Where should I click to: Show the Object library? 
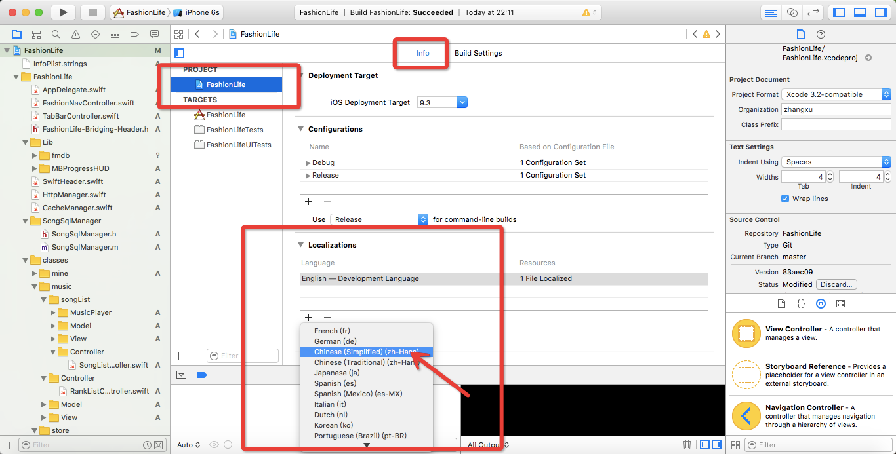(x=821, y=304)
